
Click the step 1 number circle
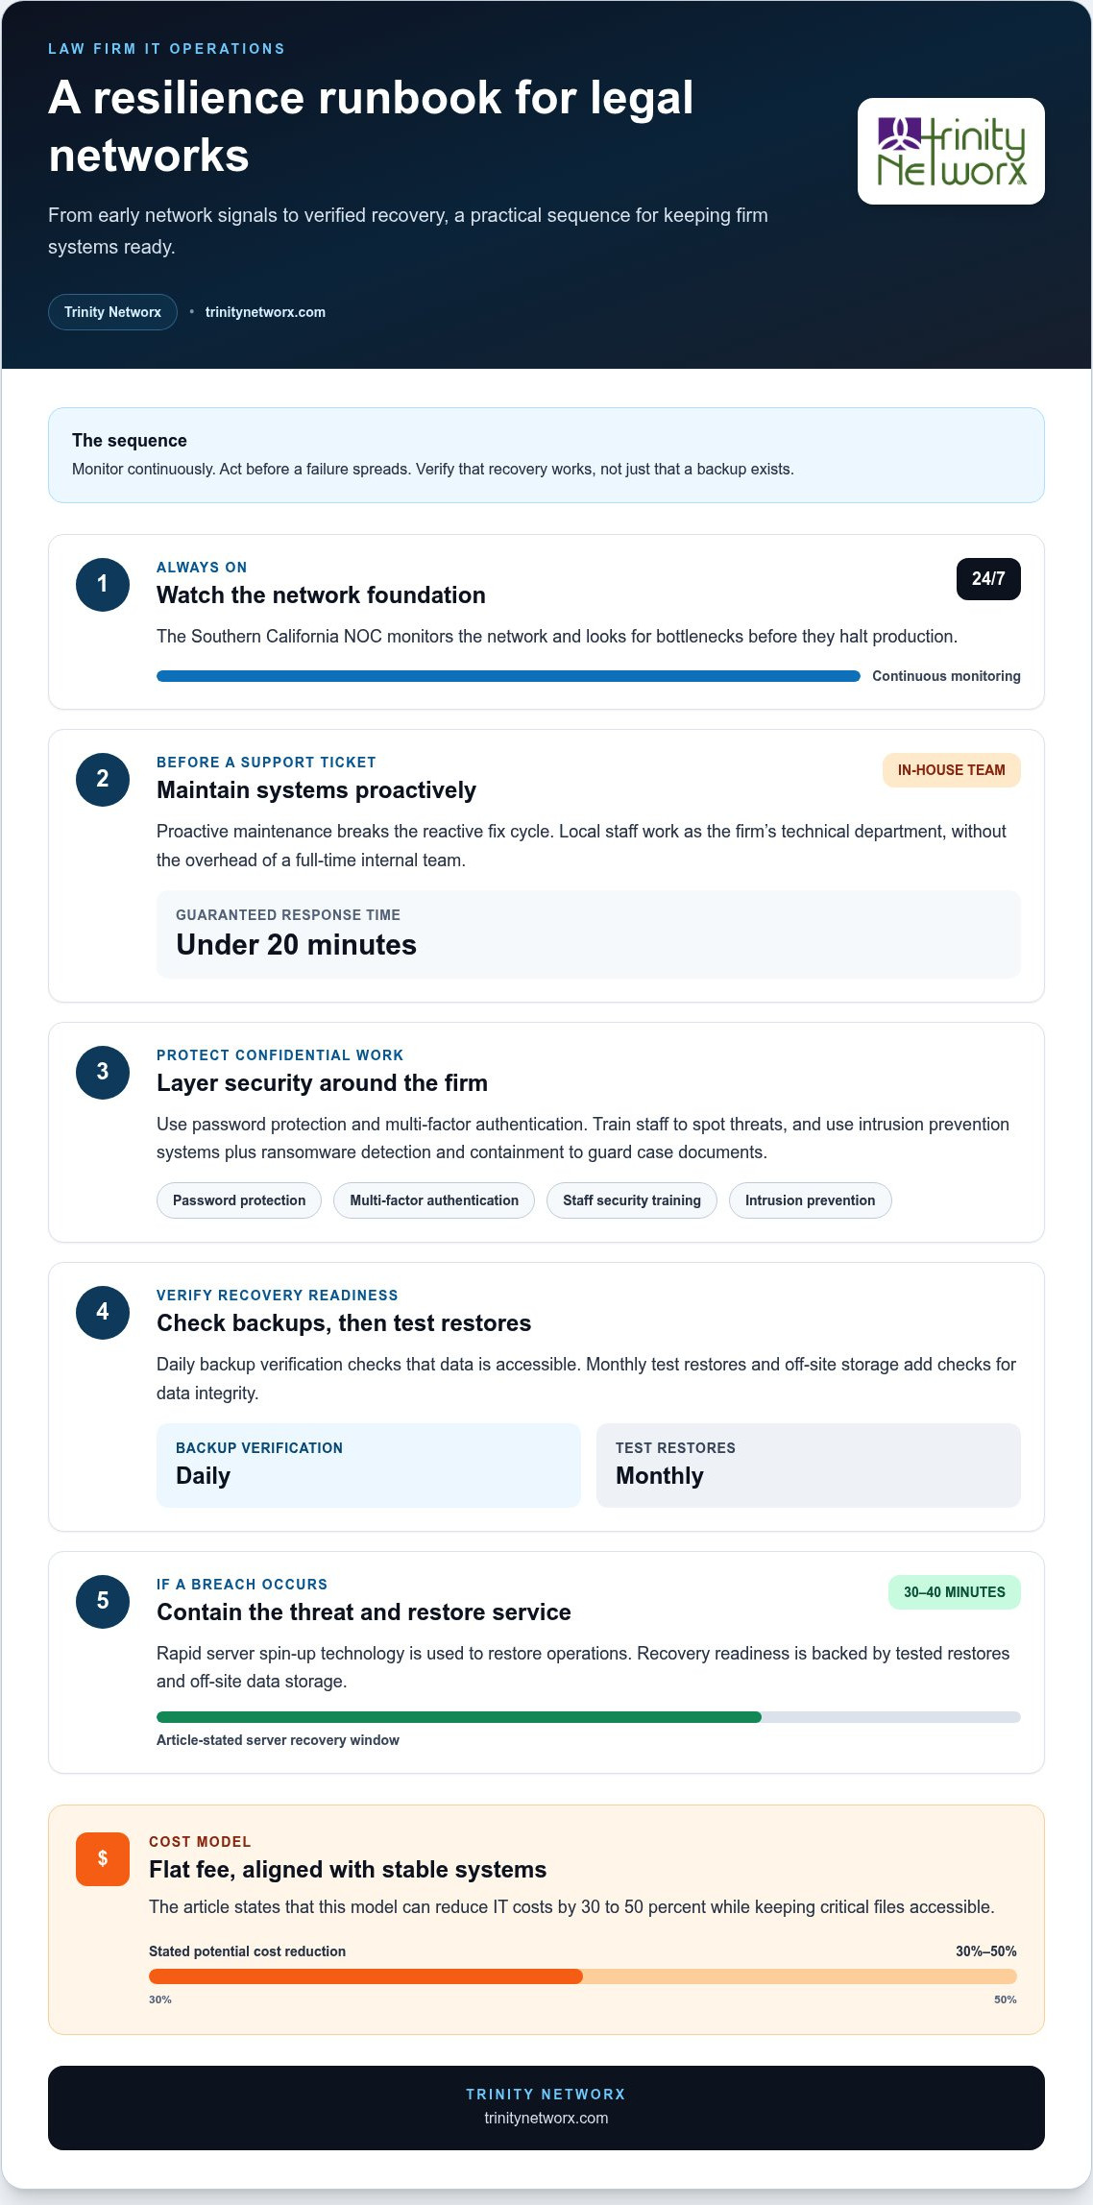click(x=103, y=584)
